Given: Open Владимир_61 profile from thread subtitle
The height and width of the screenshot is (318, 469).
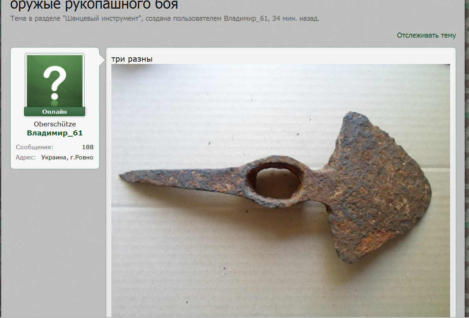Looking at the screenshot, I should pos(246,18).
